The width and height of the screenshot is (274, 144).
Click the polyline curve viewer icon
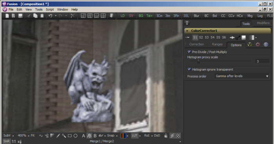(x=41, y=136)
